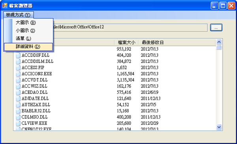Click the scrollbar down arrow
The image size is (237, 144).
point(219,127)
